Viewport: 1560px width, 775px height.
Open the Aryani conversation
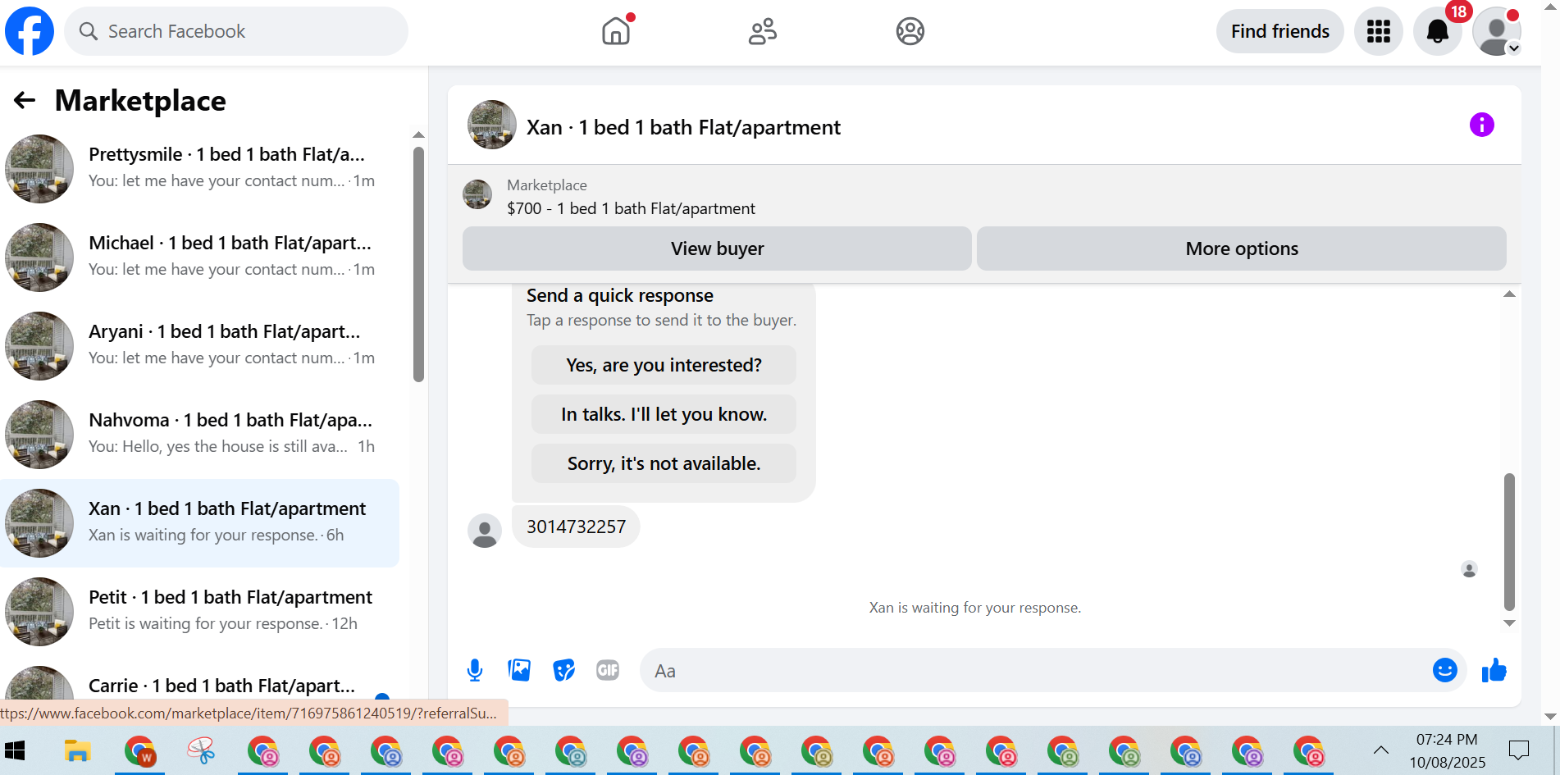(x=200, y=344)
